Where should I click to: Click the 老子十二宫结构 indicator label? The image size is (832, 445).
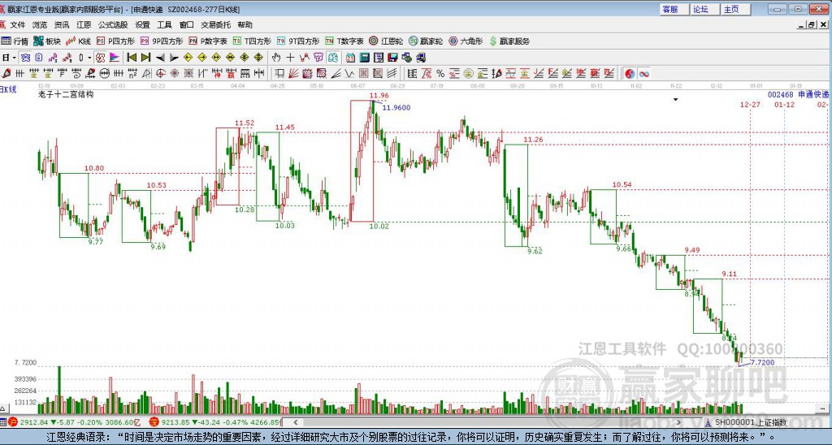click(66, 94)
